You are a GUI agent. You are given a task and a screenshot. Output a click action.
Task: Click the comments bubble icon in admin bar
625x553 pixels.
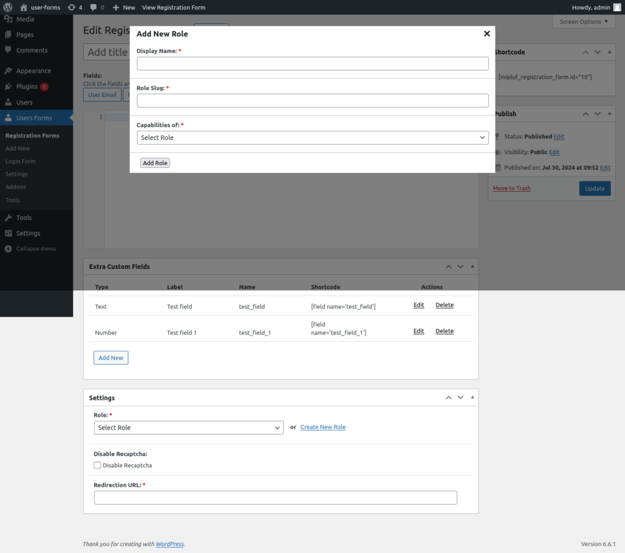93,7
